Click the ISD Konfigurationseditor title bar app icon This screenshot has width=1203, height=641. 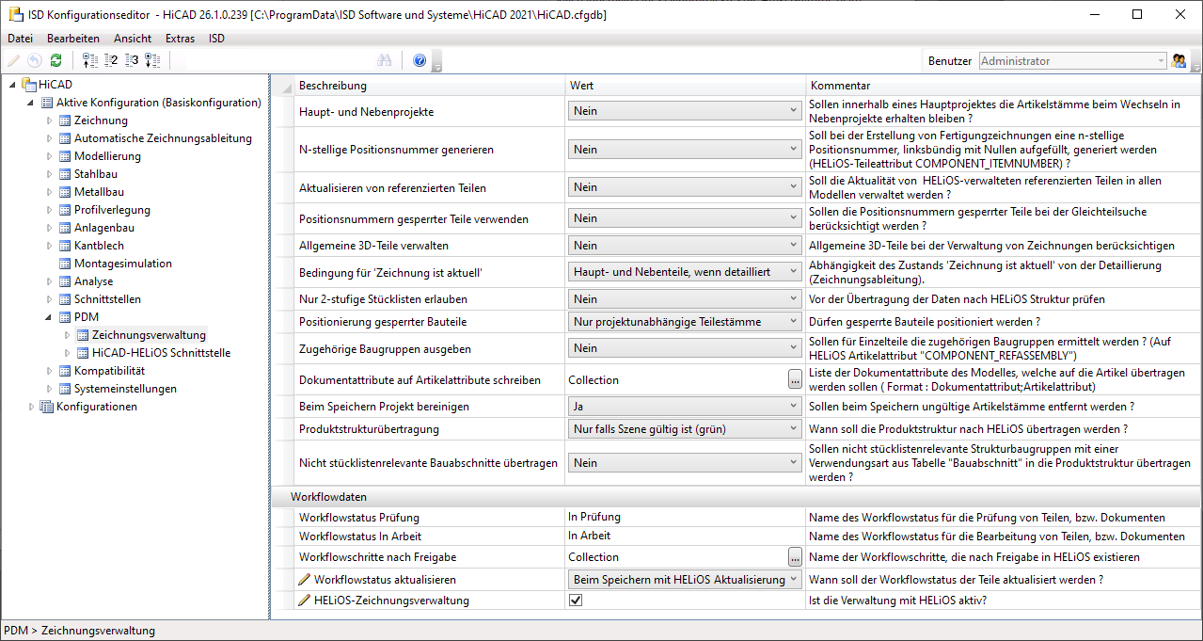(15, 14)
